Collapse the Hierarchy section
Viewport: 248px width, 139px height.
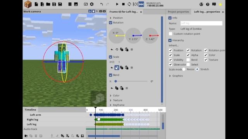click(170, 40)
